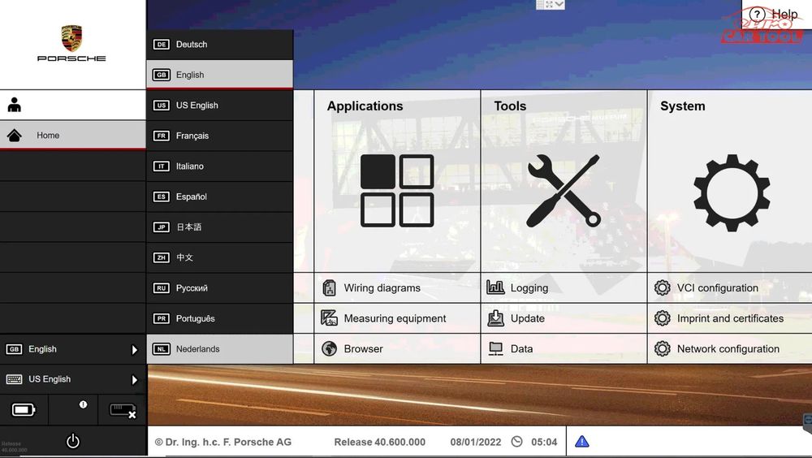Expand the GB English language selector arrow
Screen dimensions: 812x458
coord(135,350)
